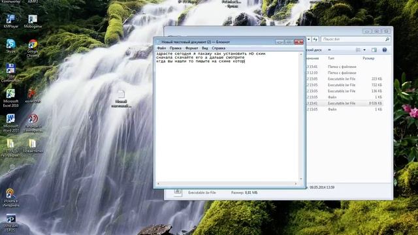Screen dimensions: 418x235
Task: Select the Skype desktop icon
Action: [x=10, y=46]
